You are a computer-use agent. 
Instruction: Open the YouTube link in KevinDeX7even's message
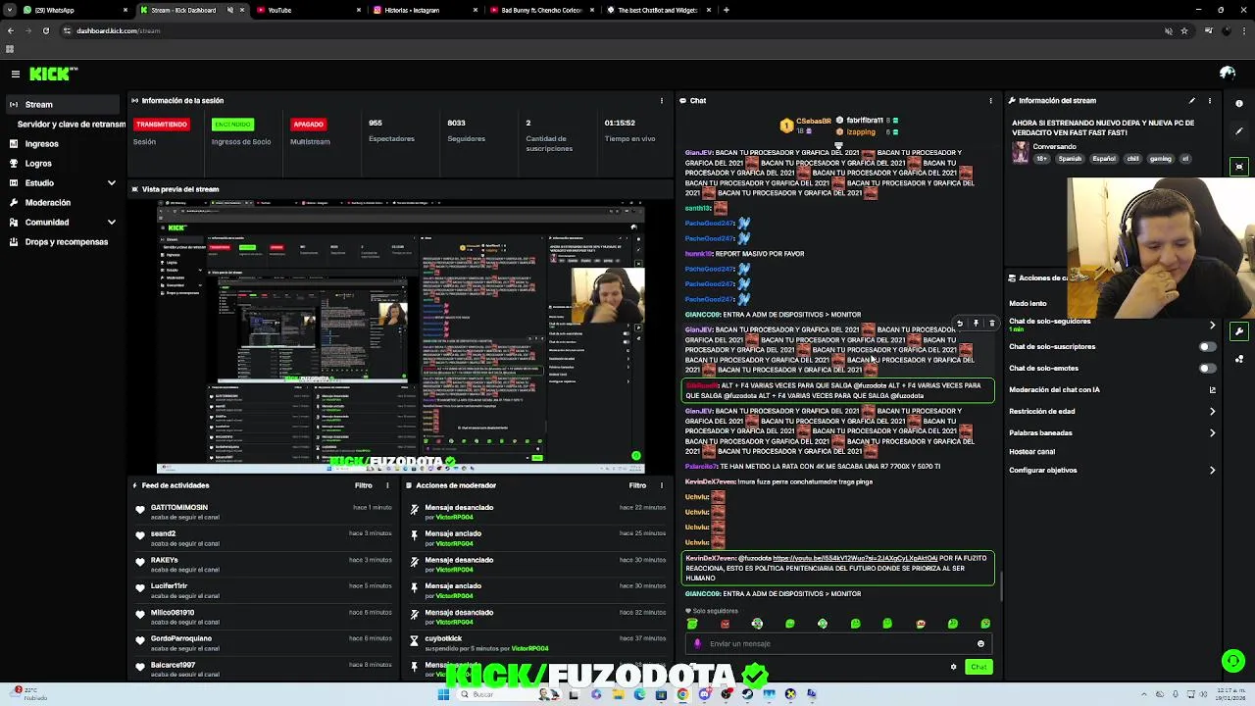[x=855, y=559]
